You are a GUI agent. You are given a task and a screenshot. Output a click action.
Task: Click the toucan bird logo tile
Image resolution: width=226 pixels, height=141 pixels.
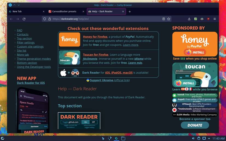tap(70, 57)
